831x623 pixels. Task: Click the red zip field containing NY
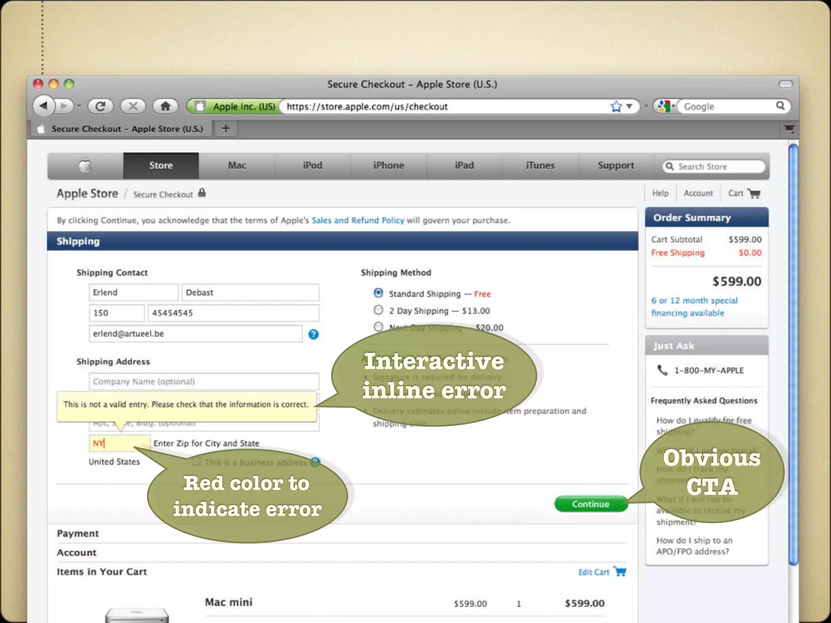(119, 443)
